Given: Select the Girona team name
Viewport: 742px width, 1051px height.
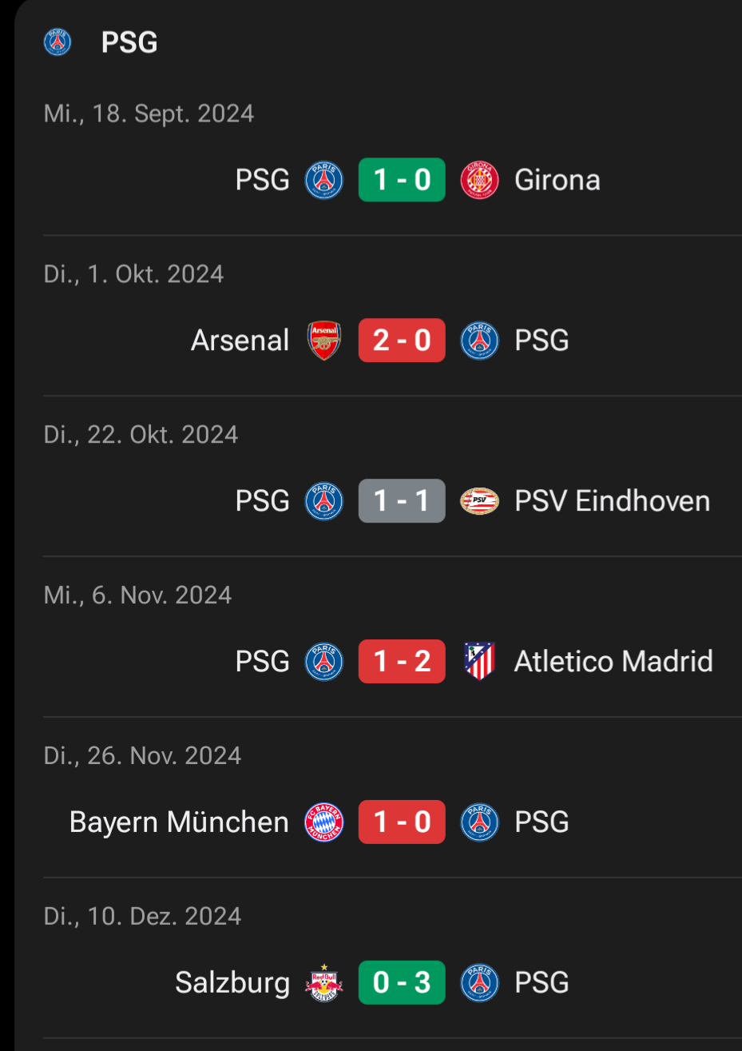Looking at the screenshot, I should (x=557, y=180).
